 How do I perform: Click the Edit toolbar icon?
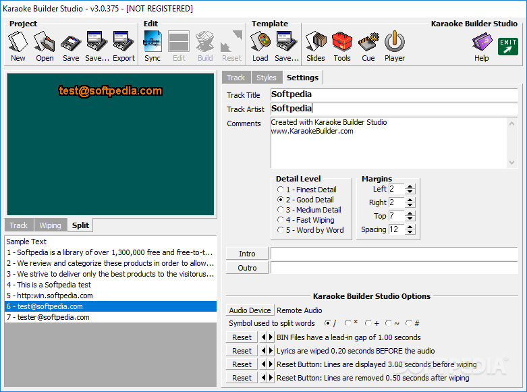[179, 46]
